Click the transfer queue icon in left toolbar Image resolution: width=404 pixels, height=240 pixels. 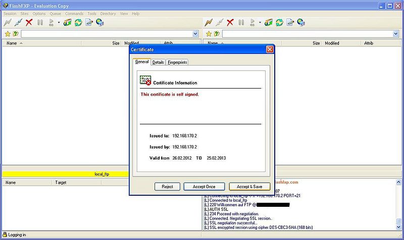[x=67, y=22]
